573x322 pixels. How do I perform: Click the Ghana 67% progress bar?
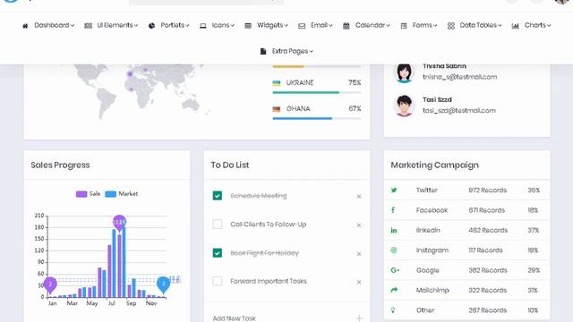pos(317,118)
